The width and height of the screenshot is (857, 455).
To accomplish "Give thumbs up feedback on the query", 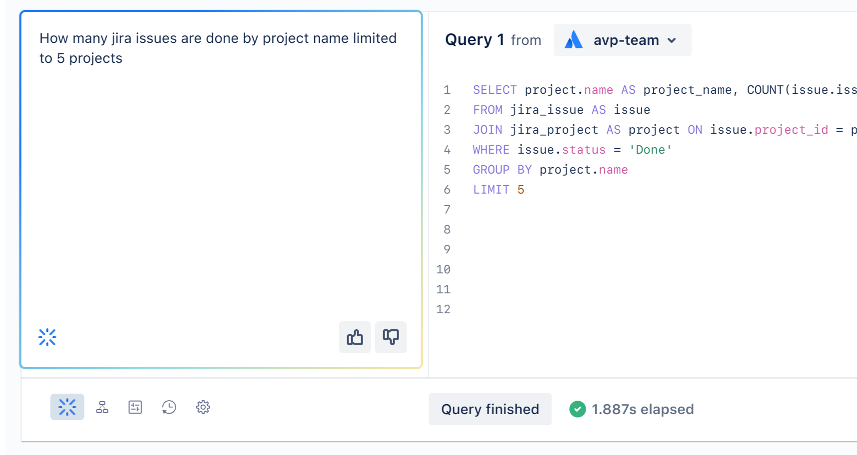I will coord(355,337).
